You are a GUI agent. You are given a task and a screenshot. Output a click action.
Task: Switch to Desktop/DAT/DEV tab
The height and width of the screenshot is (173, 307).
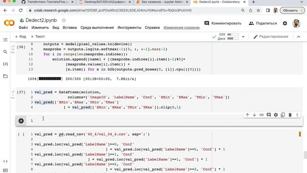point(105,2)
